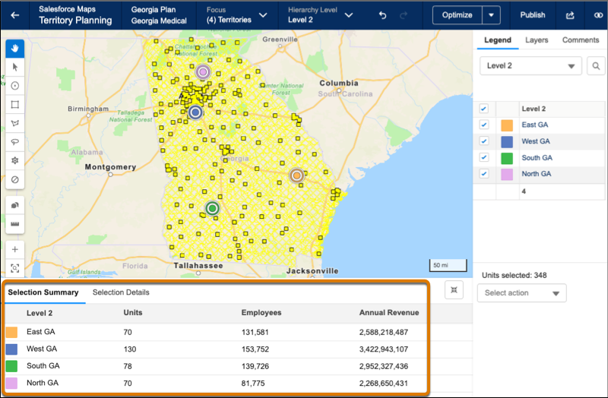Click the Publish button
Image resolution: width=608 pixels, height=398 pixels.
[533, 15]
